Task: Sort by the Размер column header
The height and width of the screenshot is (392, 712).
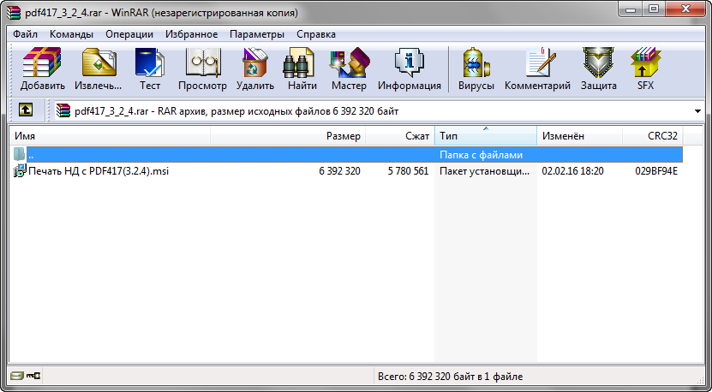Action: point(288,136)
